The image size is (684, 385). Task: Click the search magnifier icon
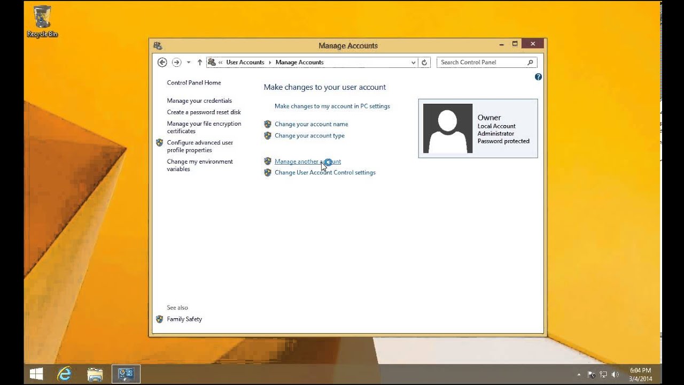[x=530, y=63]
